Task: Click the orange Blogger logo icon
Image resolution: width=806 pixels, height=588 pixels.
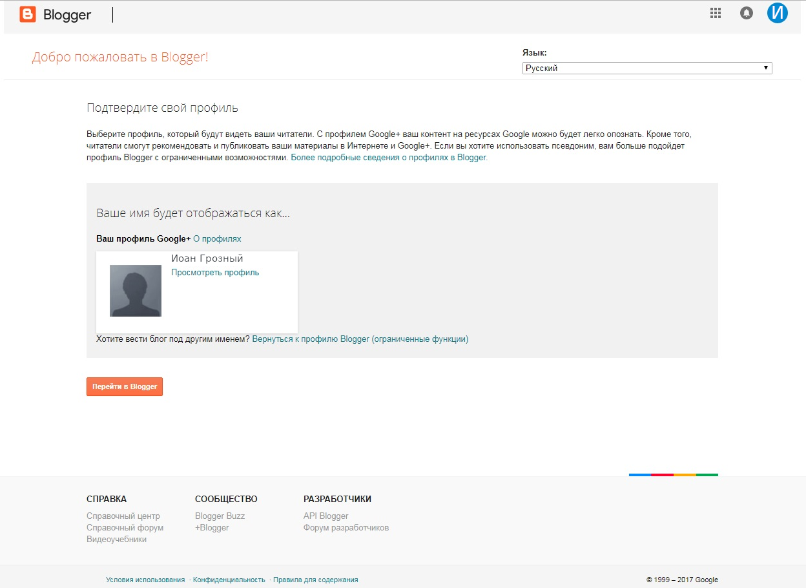Action: tap(28, 14)
